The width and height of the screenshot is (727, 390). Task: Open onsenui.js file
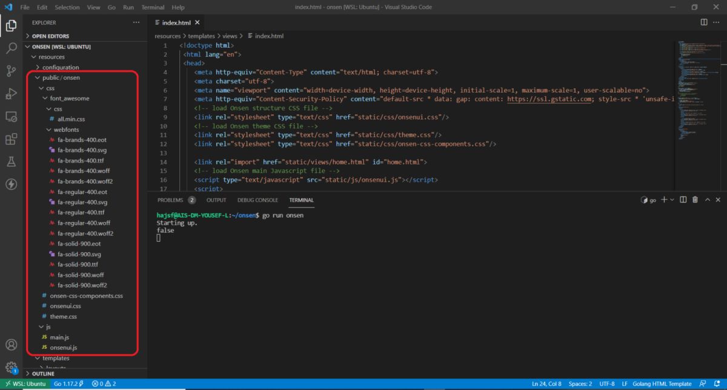(x=85, y=347)
